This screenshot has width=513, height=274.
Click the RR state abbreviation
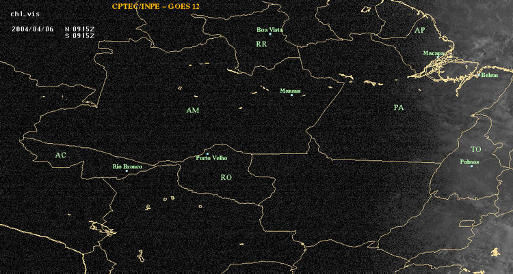261,44
